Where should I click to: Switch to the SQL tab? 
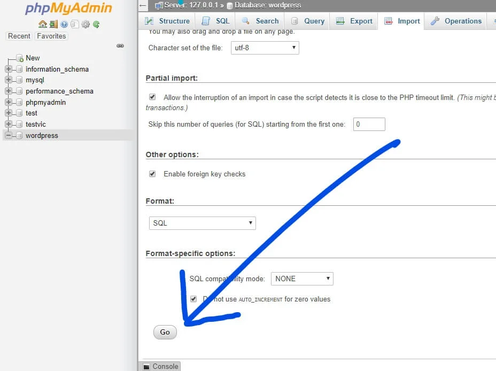(x=216, y=21)
